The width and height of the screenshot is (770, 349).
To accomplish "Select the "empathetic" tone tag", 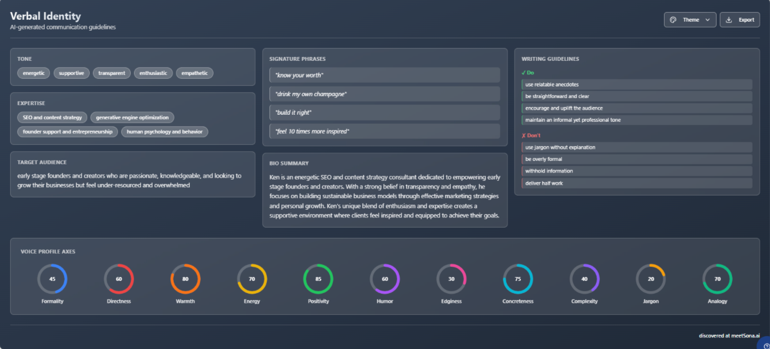I will [194, 73].
